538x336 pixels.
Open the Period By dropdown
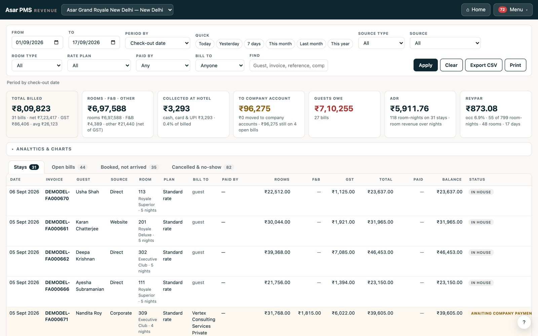[x=158, y=43]
